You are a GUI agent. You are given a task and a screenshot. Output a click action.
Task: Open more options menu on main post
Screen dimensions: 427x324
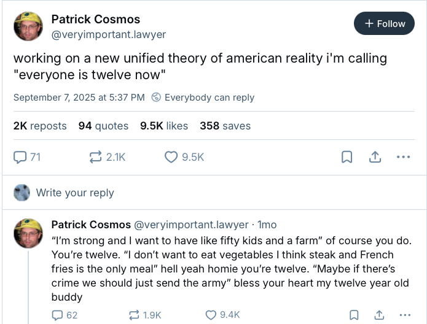403,157
